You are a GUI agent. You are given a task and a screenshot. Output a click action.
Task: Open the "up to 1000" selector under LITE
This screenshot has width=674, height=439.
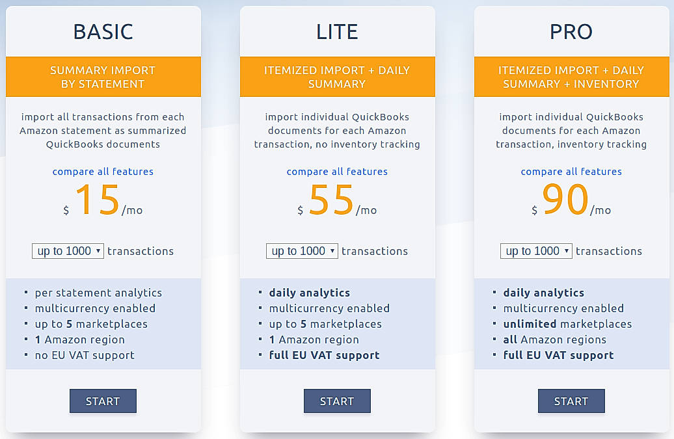click(302, 251)
